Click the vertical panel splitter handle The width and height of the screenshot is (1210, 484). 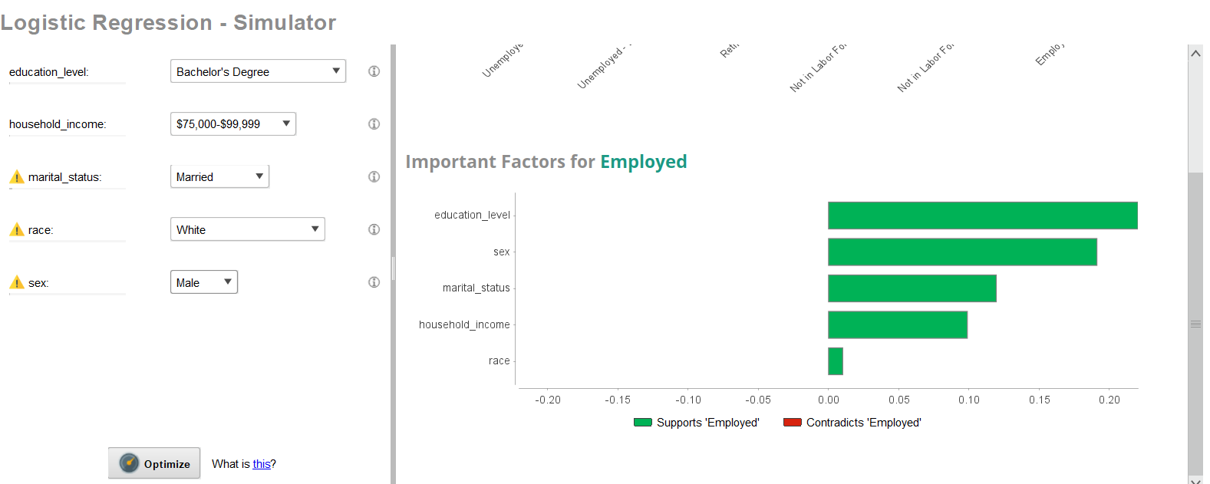tap(393, 268)
